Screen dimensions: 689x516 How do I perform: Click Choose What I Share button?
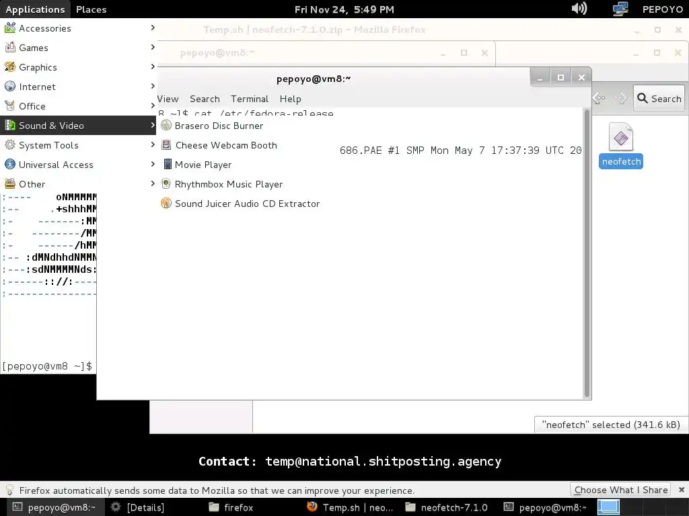tap(620, 490)
